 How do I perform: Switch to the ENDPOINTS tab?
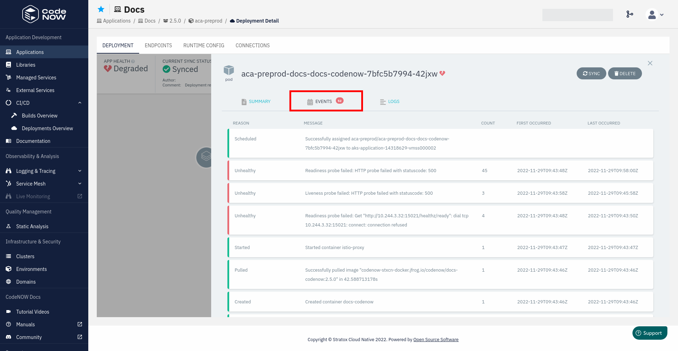pos(158,46)
